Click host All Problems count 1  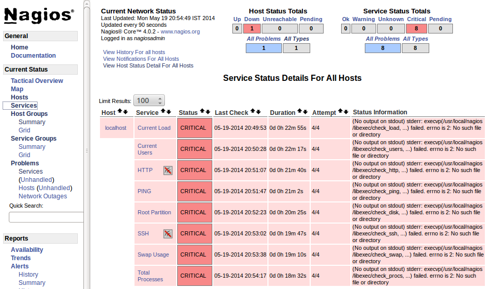coord(264,48)
